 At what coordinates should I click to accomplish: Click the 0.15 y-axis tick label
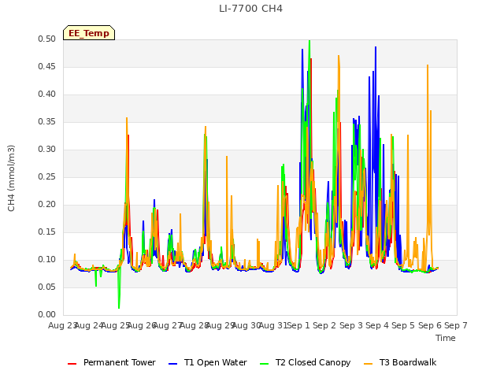click(47, 232)
